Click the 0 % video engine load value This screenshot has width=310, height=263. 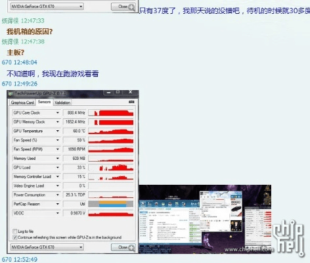74,186
